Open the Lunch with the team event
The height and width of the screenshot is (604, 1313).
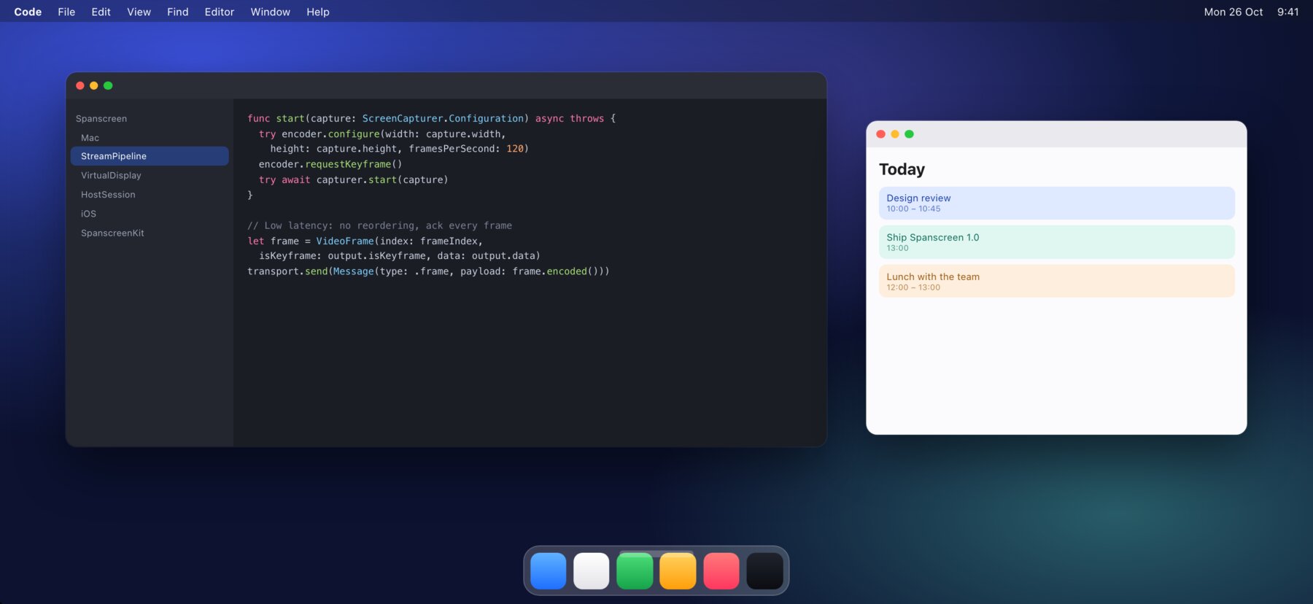(1056, 282)
